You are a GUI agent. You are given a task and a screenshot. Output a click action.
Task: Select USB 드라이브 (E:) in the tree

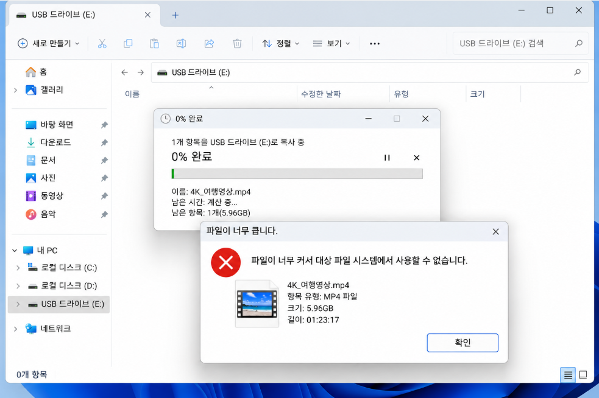click(x=59, y=304)
